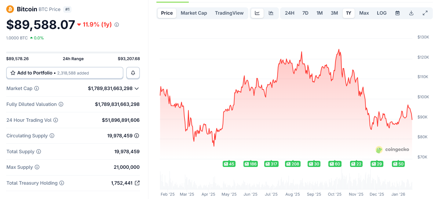This screenshot has height=199, width=442.
Task: Download the chart data
Action: (x=411, y=13)
